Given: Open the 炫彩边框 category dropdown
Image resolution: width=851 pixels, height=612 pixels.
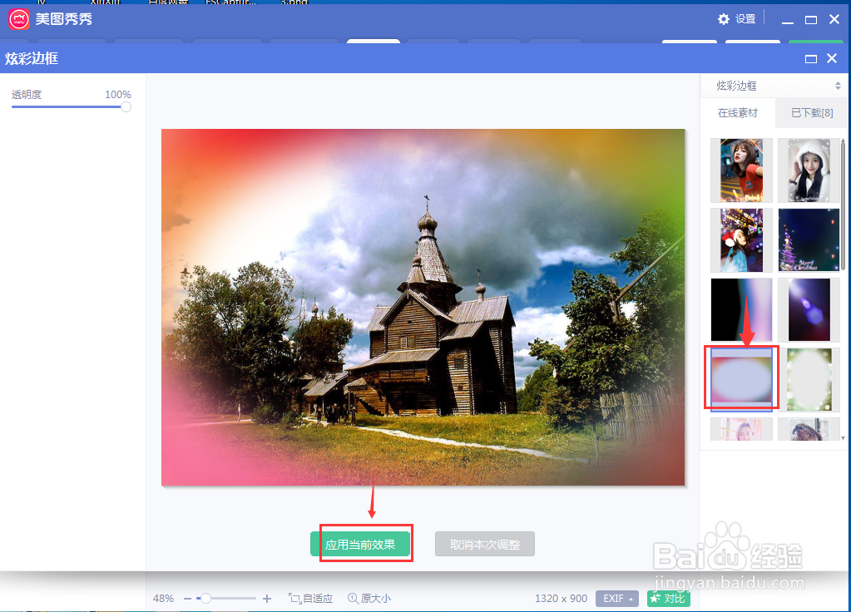Looking at the screenshot, I should [x=774, y=86].
